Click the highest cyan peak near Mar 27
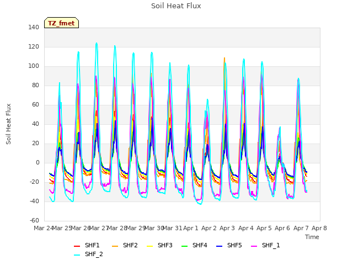This screenshot has width=353, height=265. click(x=97, y=43)
